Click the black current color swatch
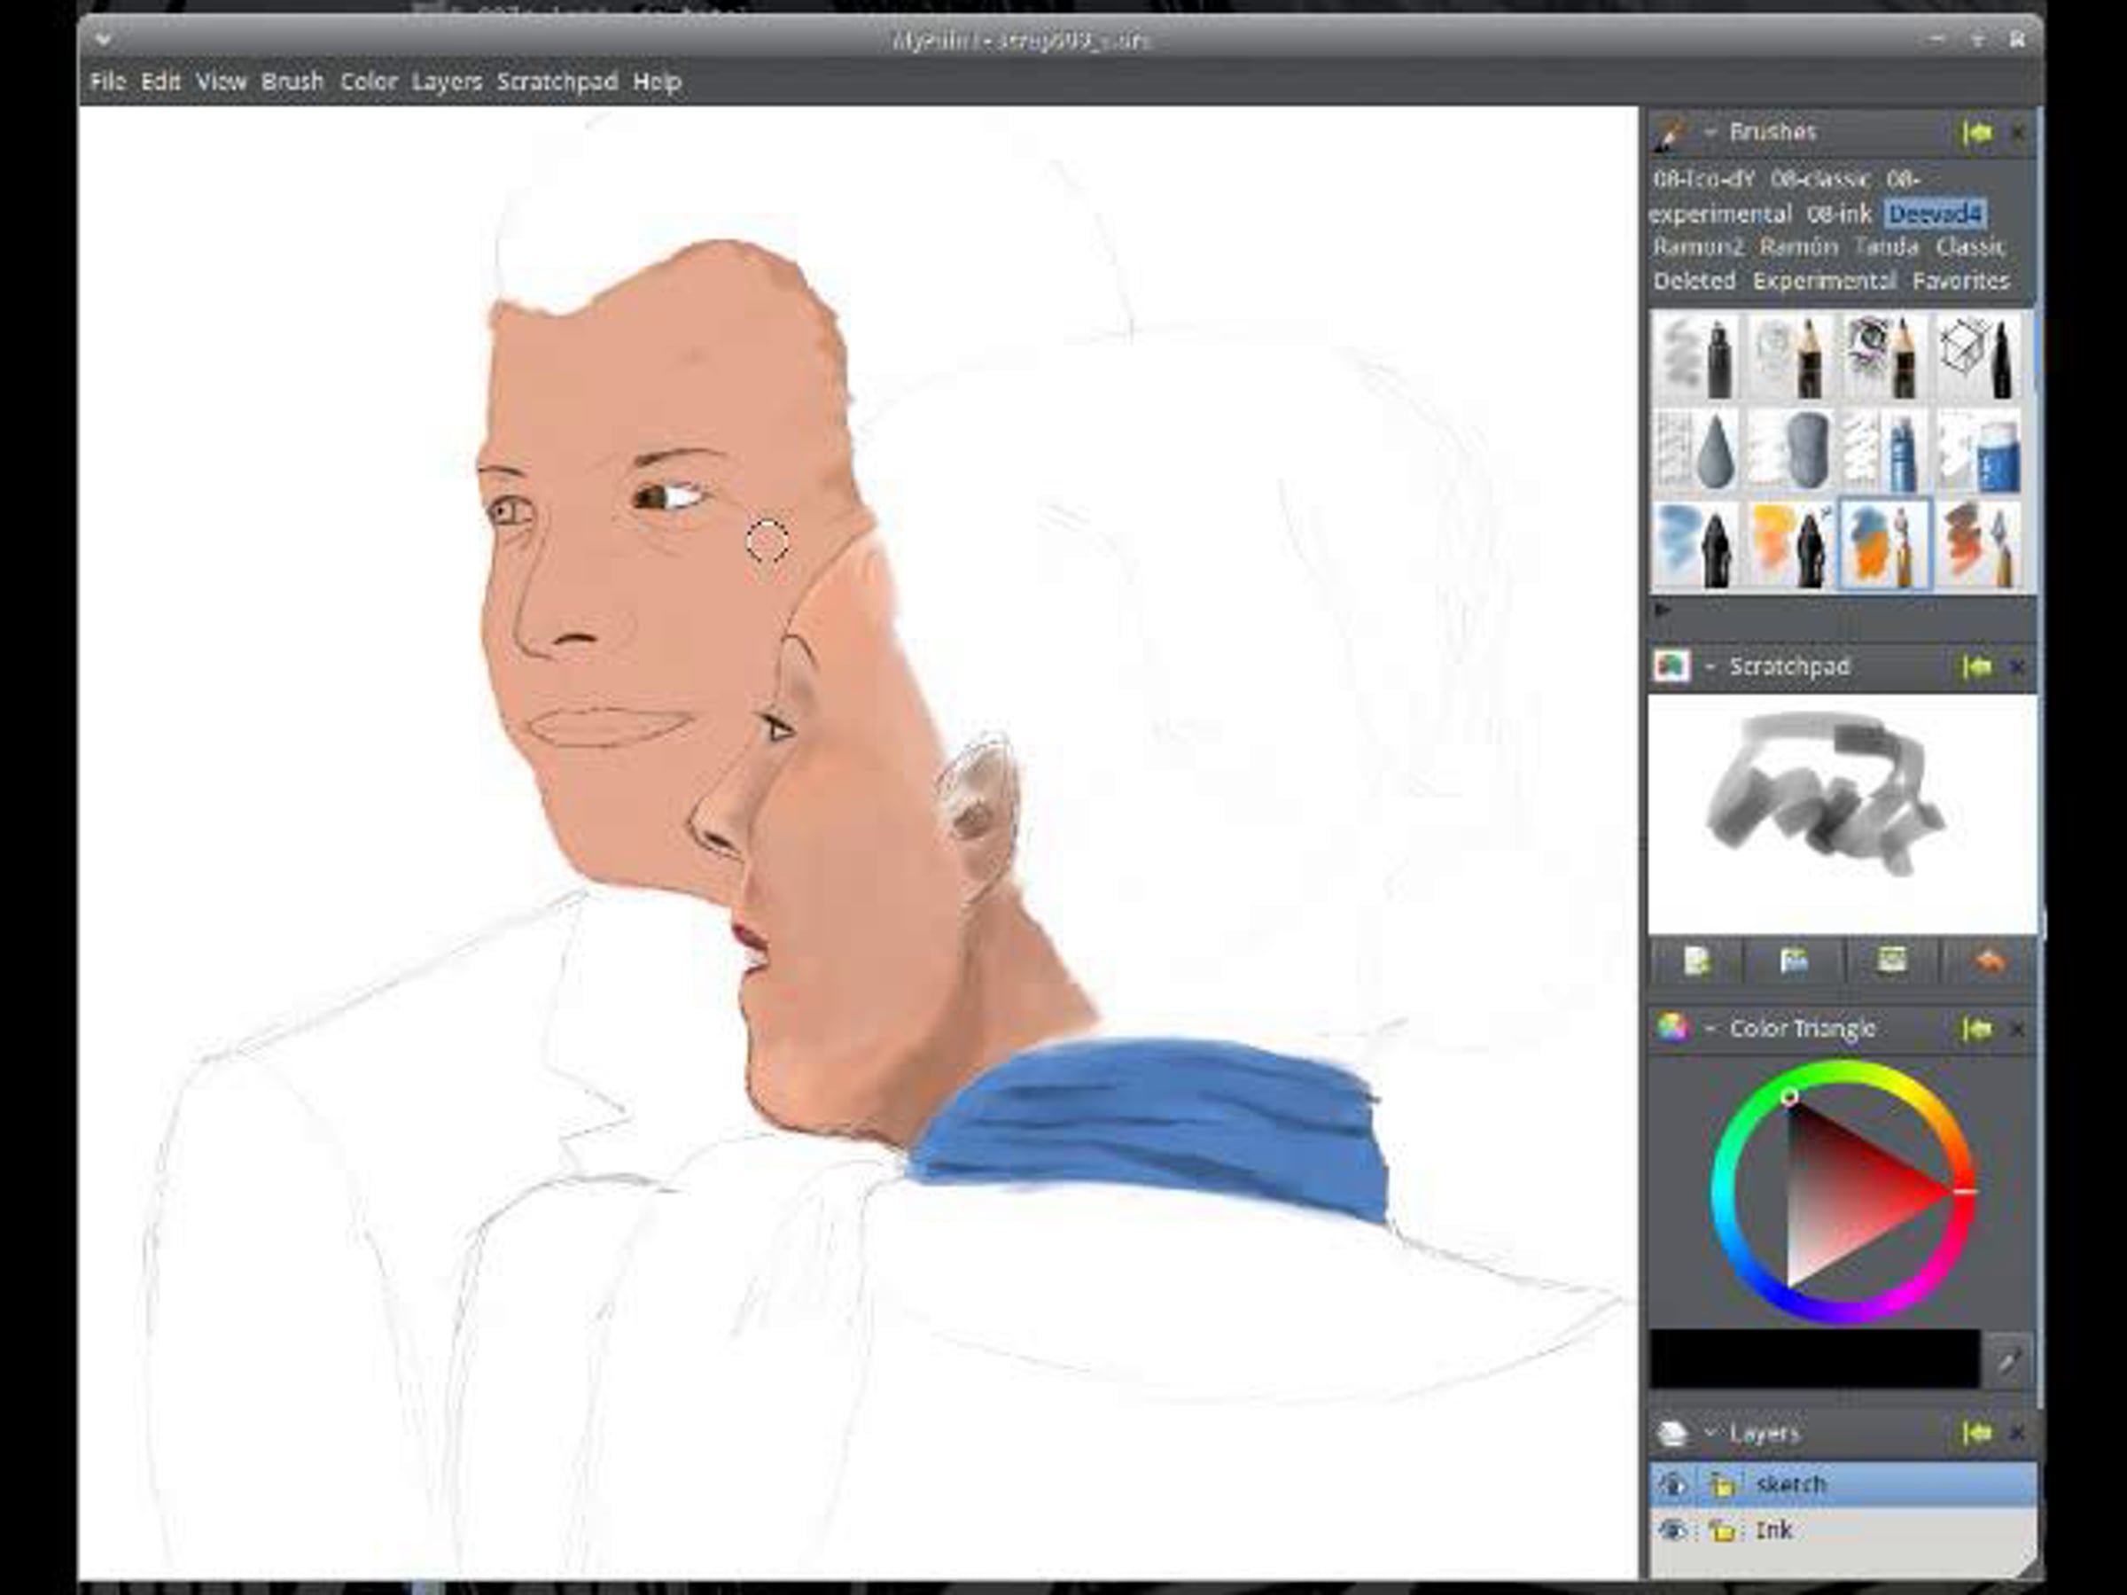 coord(1813,1359)
